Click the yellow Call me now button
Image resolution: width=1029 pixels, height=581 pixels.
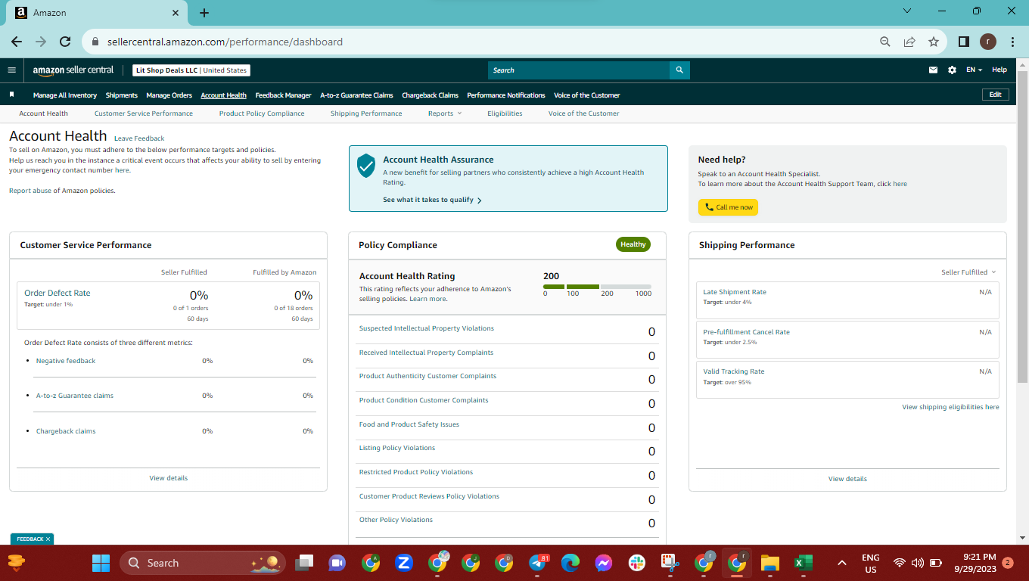click(728, 207)
